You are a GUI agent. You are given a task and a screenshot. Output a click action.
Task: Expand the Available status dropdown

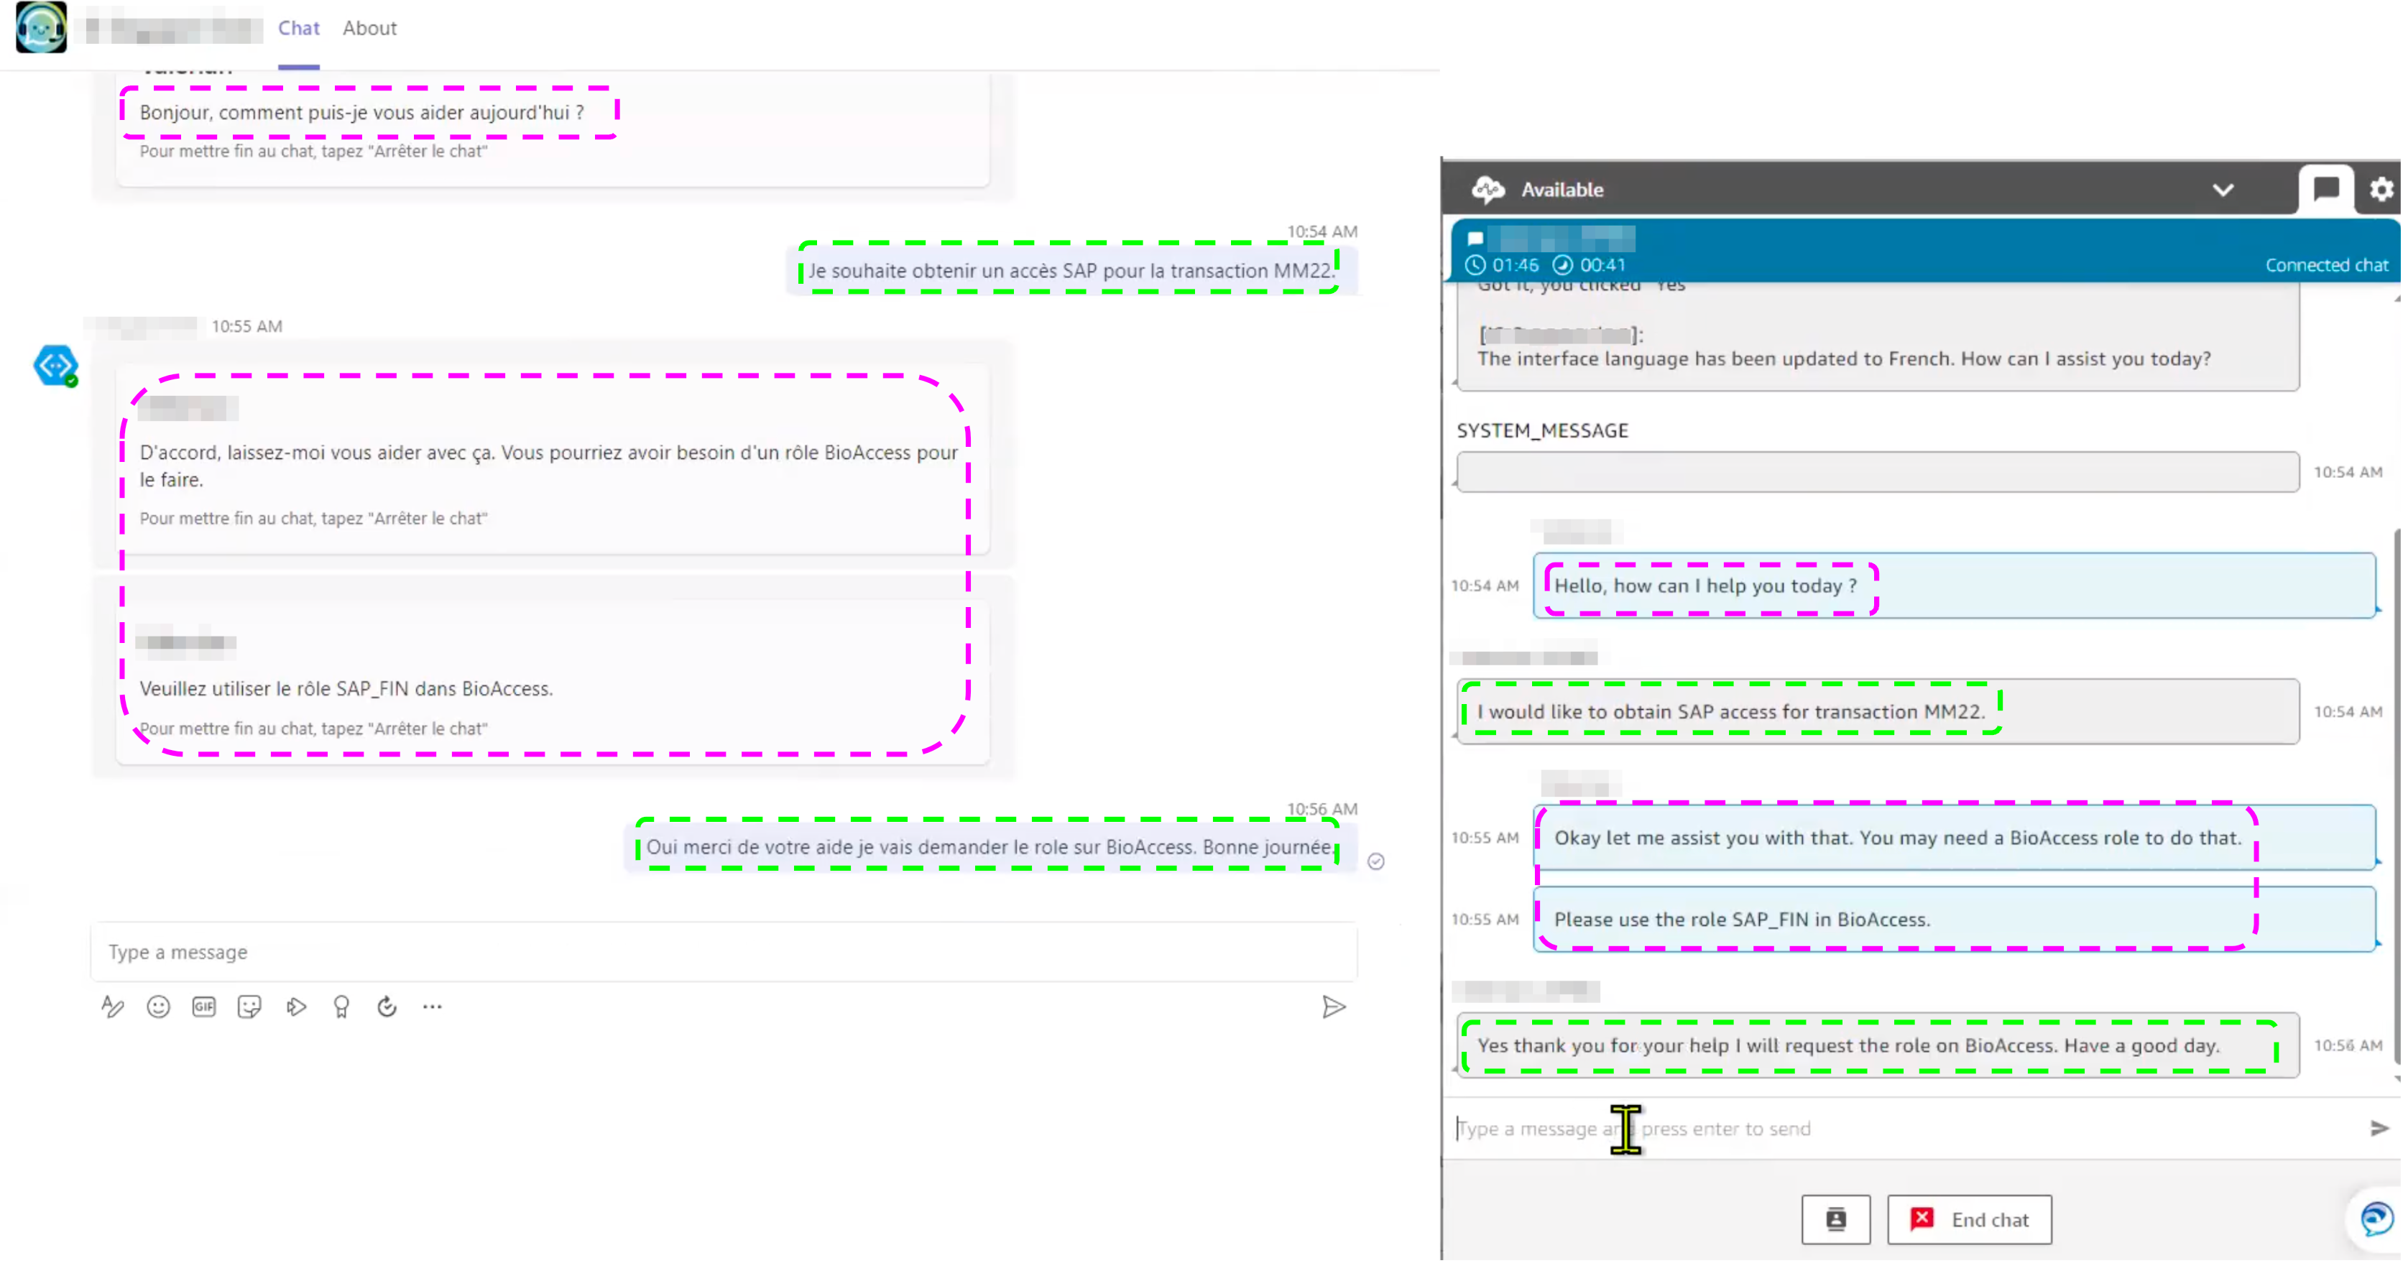(2222, 190)
